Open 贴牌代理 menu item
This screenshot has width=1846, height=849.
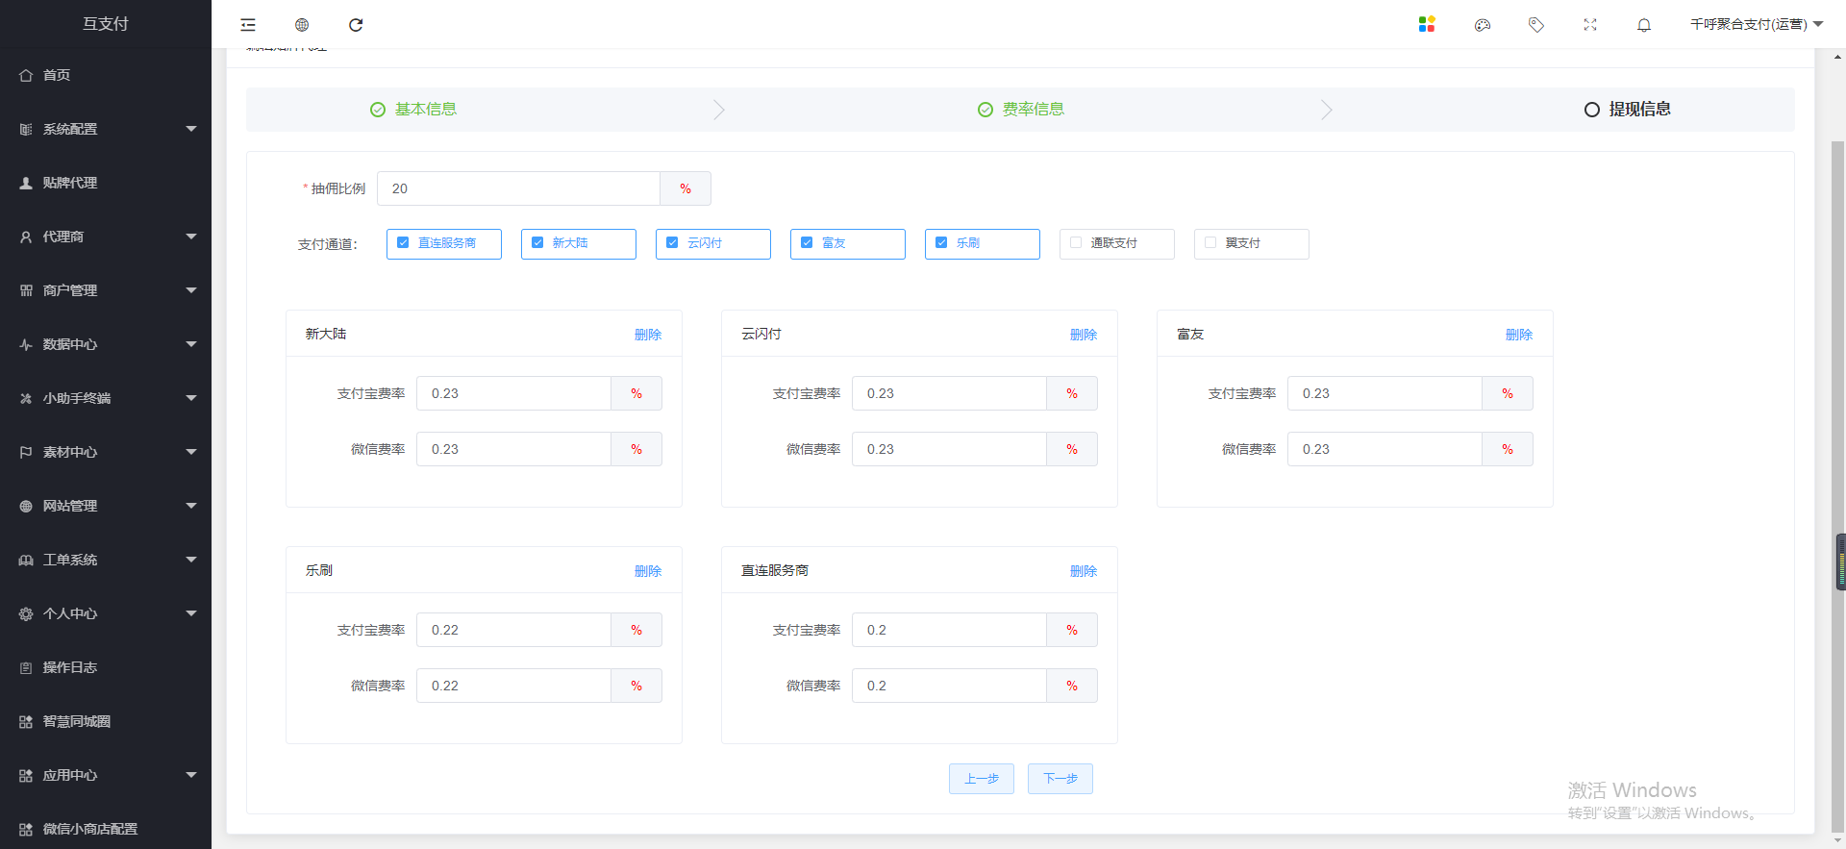click(x=106, y=183)
